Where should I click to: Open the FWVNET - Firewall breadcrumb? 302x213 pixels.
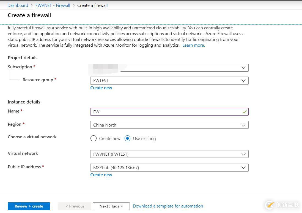pyautogui.click(x=53, y=5)
